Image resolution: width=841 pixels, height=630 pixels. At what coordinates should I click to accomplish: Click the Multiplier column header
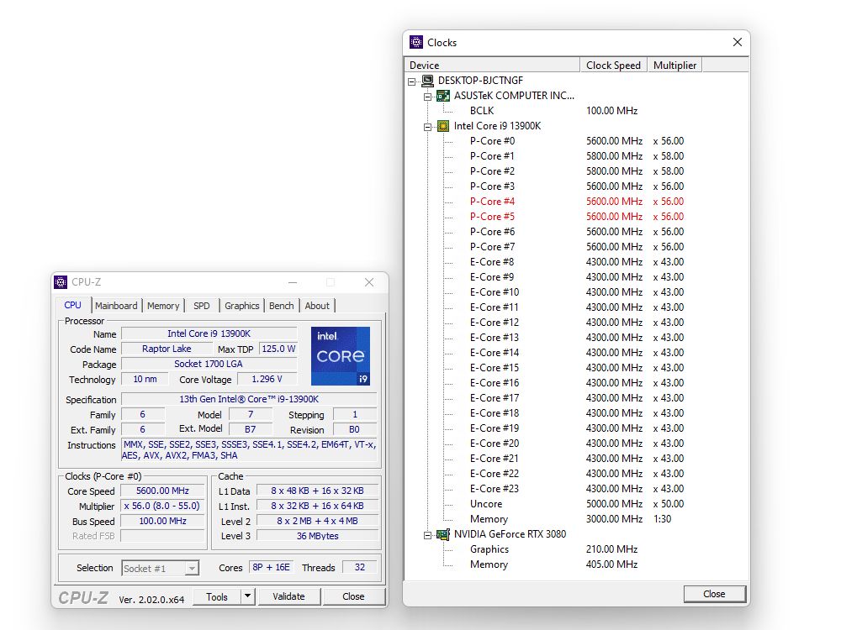(674, 66)
